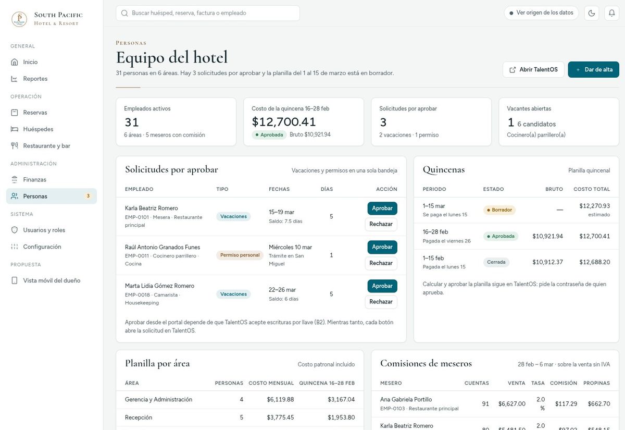
Task: Open Vista móvil del dueño
Action: [52, 280]
